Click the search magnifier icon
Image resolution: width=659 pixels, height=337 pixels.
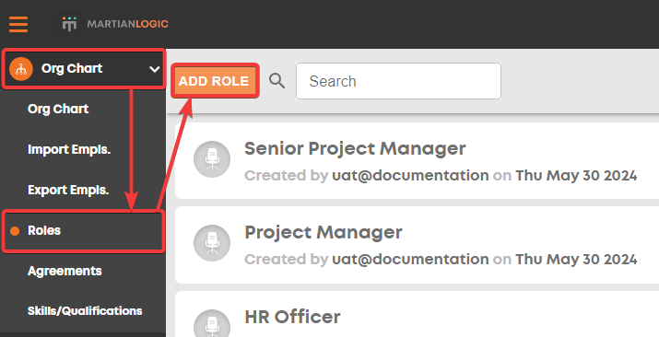point(277,81)
